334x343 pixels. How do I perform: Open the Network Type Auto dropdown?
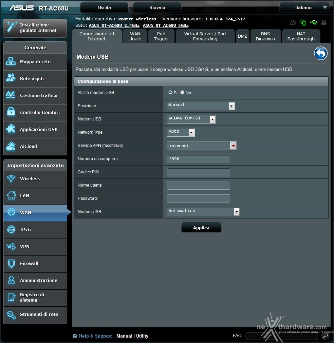(181, 132)
